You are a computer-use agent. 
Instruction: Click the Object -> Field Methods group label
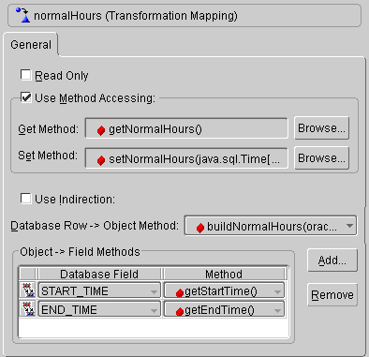(x=80, y=252)
